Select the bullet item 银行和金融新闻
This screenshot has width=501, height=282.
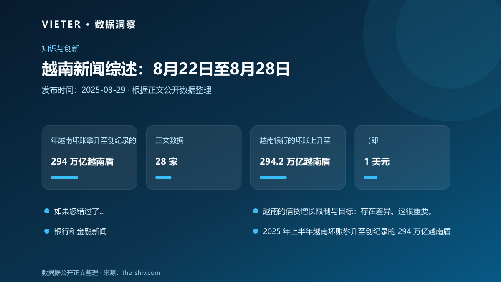pos(81,231)
